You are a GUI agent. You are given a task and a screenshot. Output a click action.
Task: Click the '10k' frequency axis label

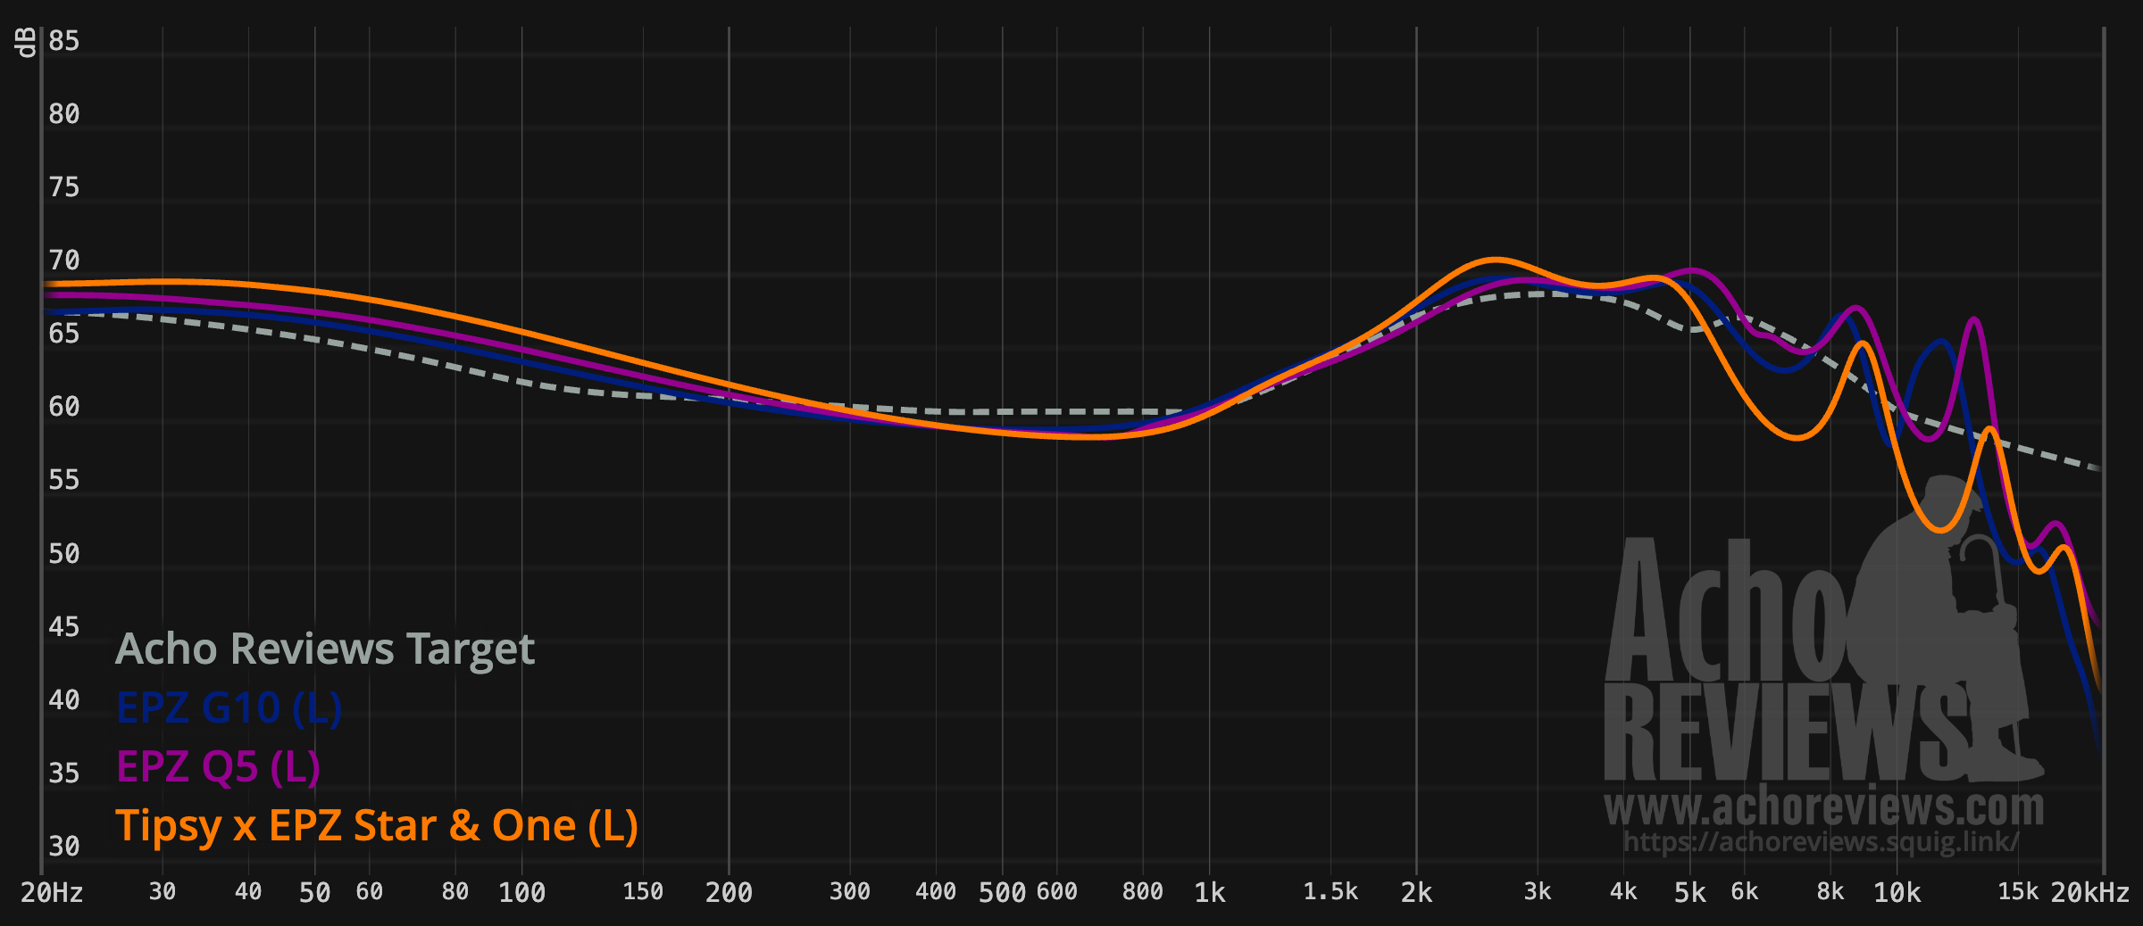point(1897,892)
